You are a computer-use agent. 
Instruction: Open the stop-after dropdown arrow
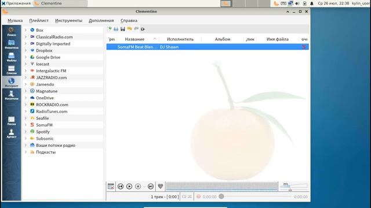coord(144,187)
